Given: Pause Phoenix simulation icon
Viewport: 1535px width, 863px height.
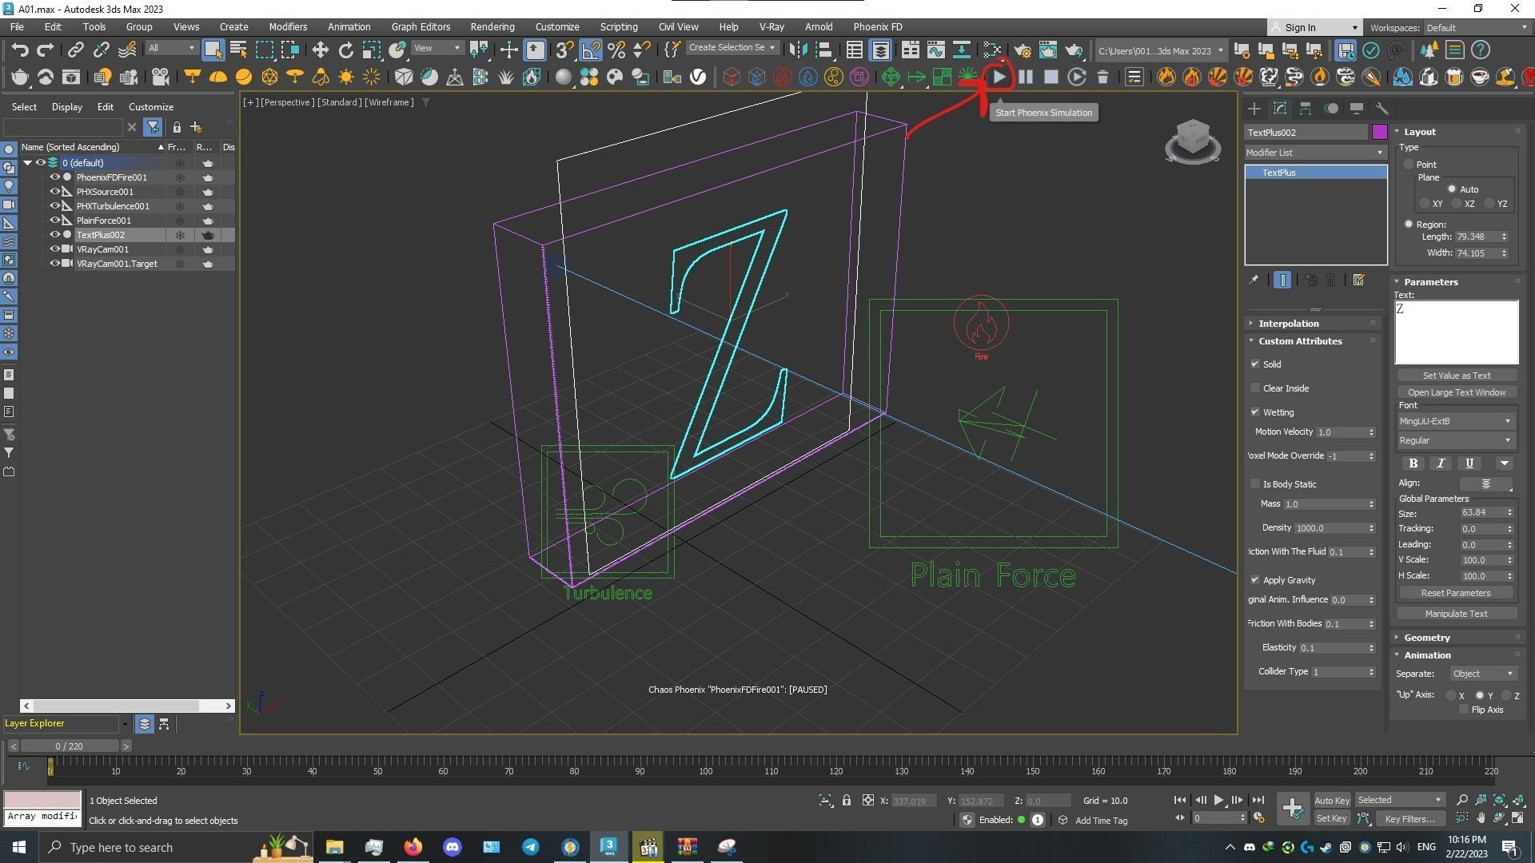Looking at the screenshot, I should (x=1026, y=77).
